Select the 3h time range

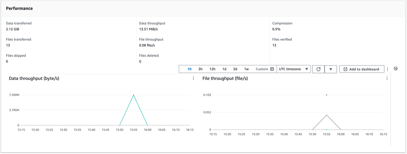click(x=200, y=69)
